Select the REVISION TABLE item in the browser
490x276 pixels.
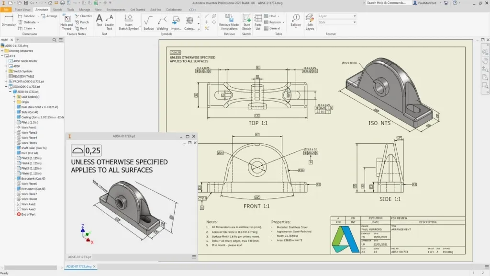point(23,77)
